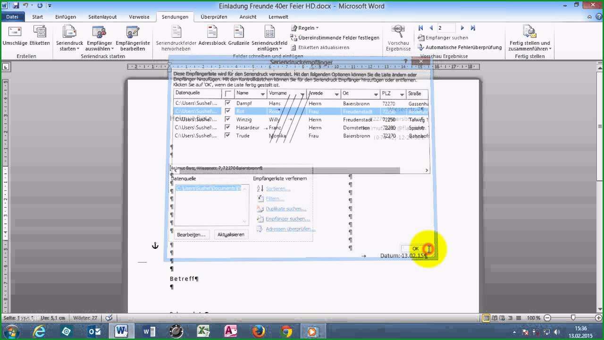Toggle Vorschau Ergebnisse preview
The width and height of the screenshot is (604, 340).
coord(398,39)
